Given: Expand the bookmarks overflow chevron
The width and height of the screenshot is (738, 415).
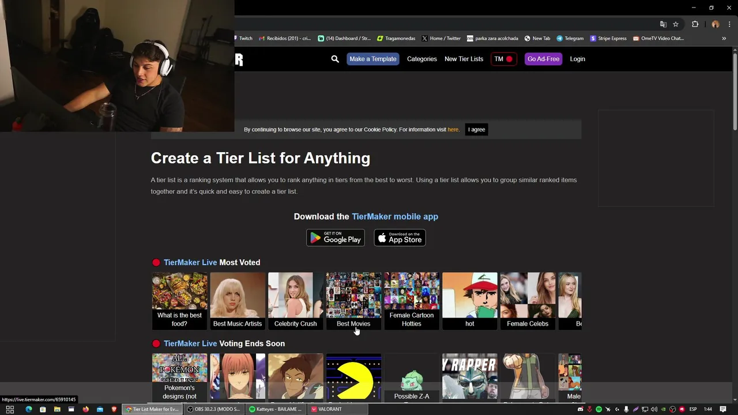Looking at the screenshot, I should click(x=724, y=39).
